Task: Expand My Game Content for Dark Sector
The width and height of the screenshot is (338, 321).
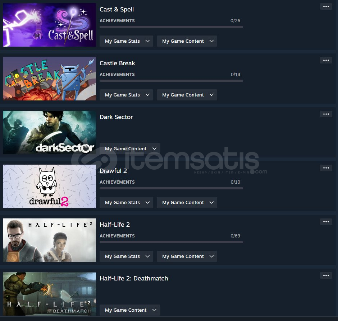Action: click(x=130, y=148)
